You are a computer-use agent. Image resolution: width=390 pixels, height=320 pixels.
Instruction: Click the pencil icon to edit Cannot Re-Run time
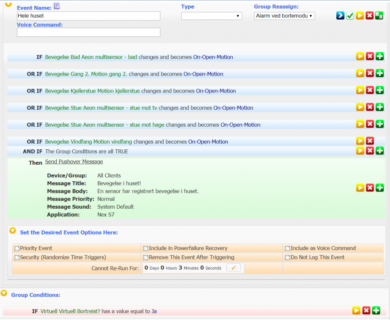coord(234,268)
